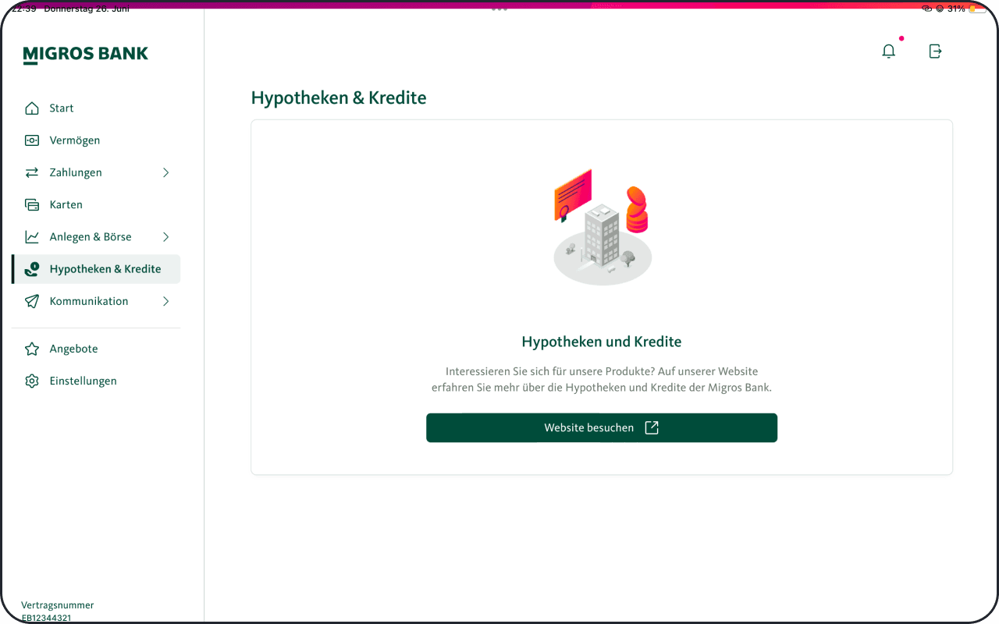Click the logout icon at top right

(x=935, y=51)
